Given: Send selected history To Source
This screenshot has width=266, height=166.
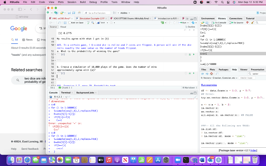Looking at the screenshot, I should tap(236, 23).
